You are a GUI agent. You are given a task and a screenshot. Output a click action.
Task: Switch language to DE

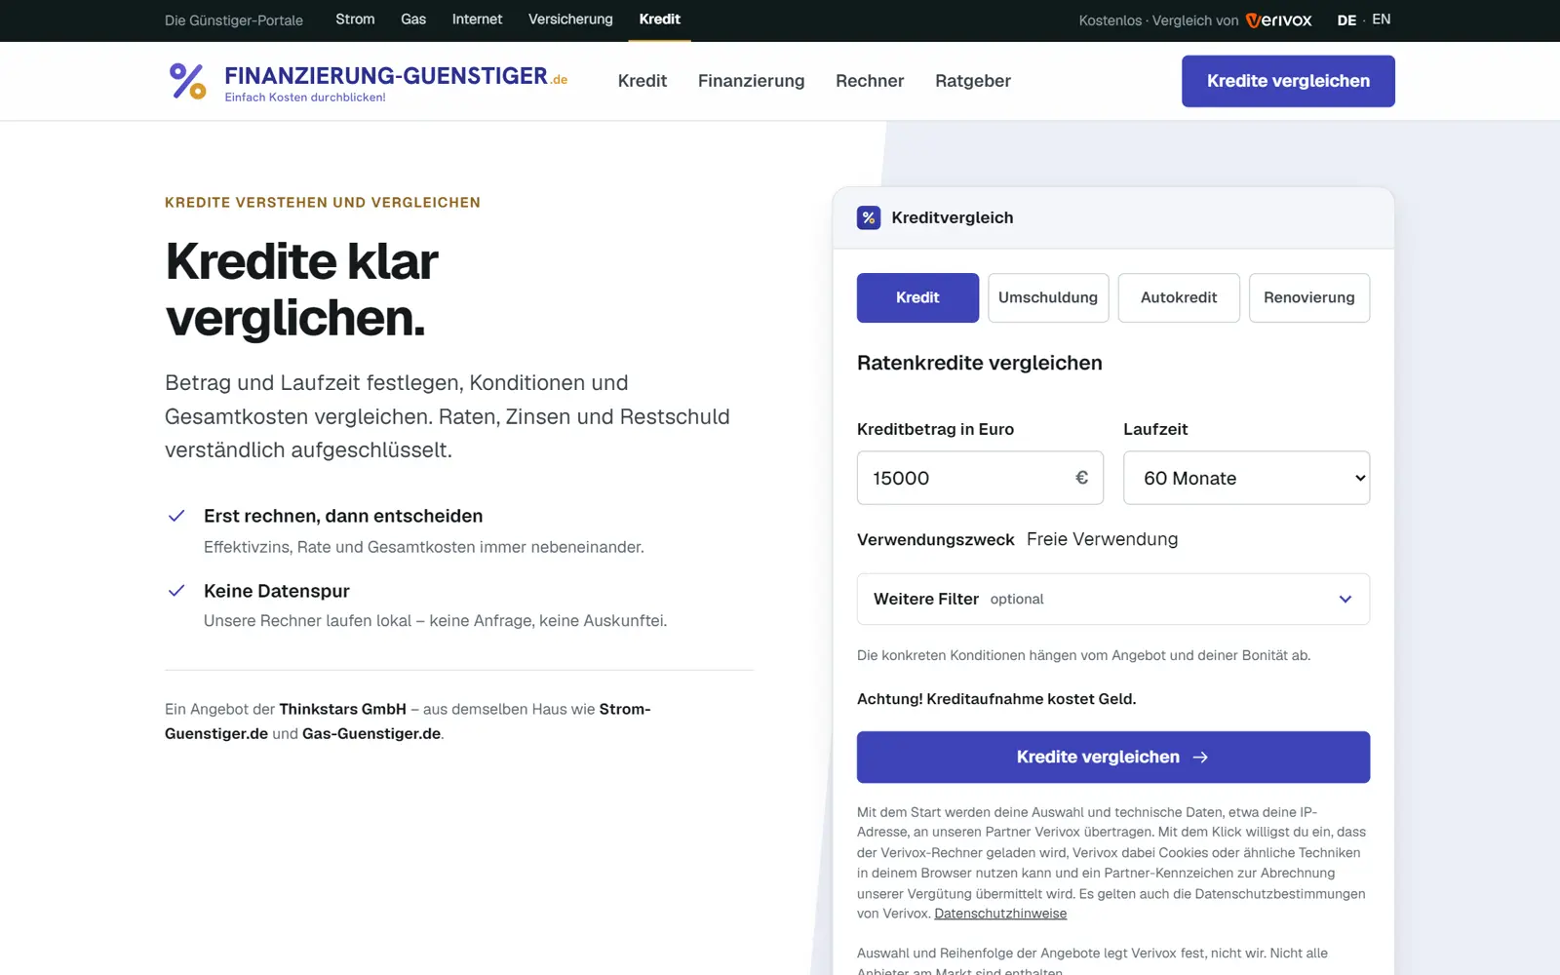1346,20
